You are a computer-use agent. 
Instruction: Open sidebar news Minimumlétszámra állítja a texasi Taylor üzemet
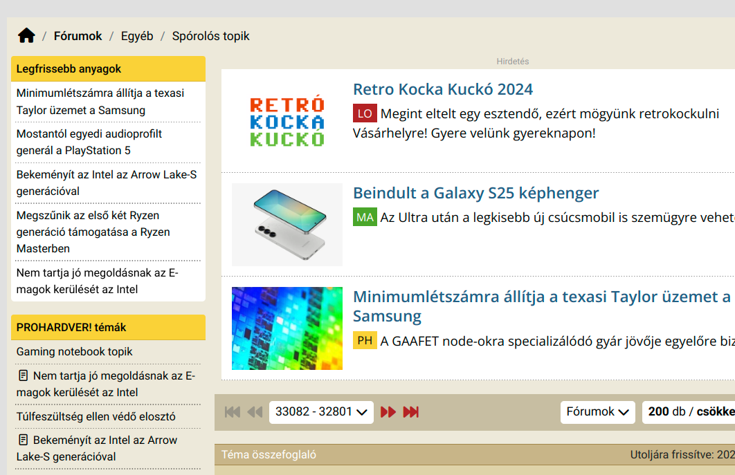100,102
